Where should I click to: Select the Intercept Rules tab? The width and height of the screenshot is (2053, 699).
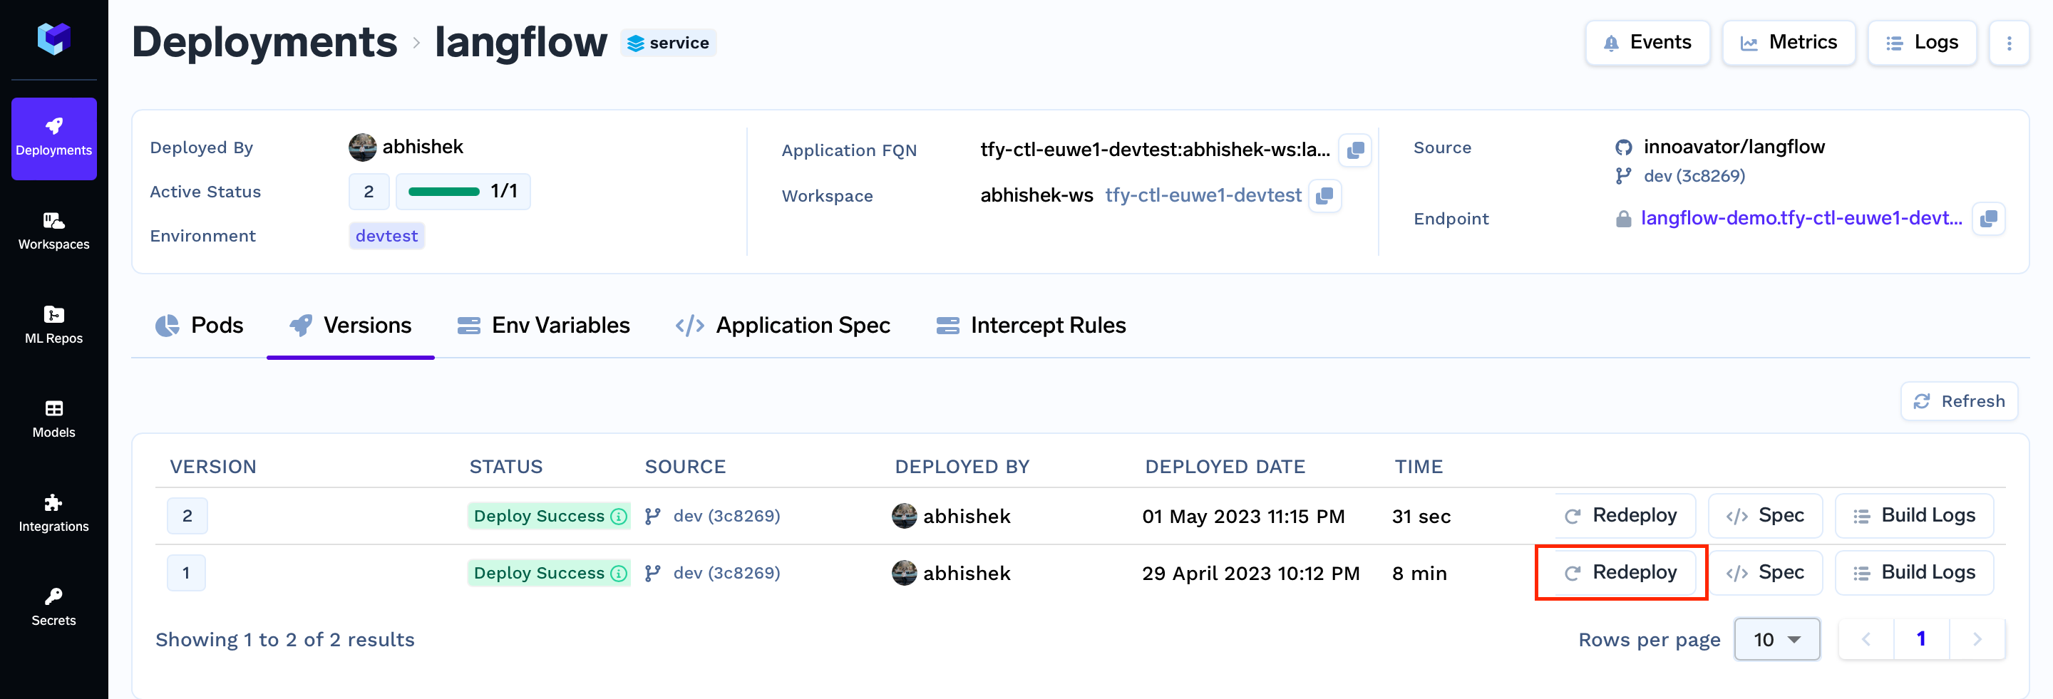1031,325
